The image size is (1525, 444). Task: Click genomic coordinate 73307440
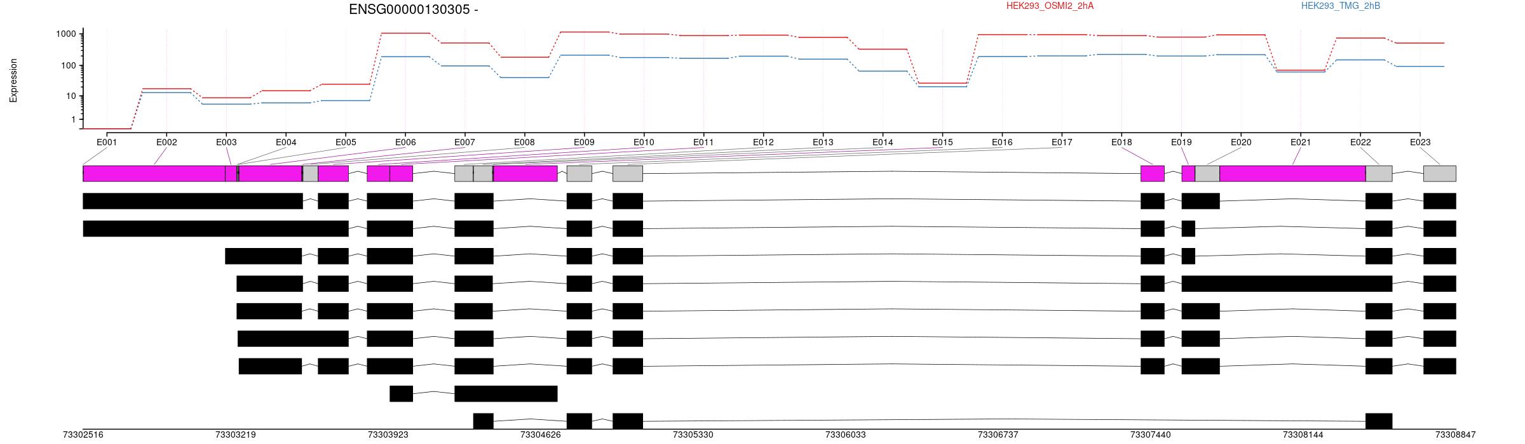pos(1151,434)
